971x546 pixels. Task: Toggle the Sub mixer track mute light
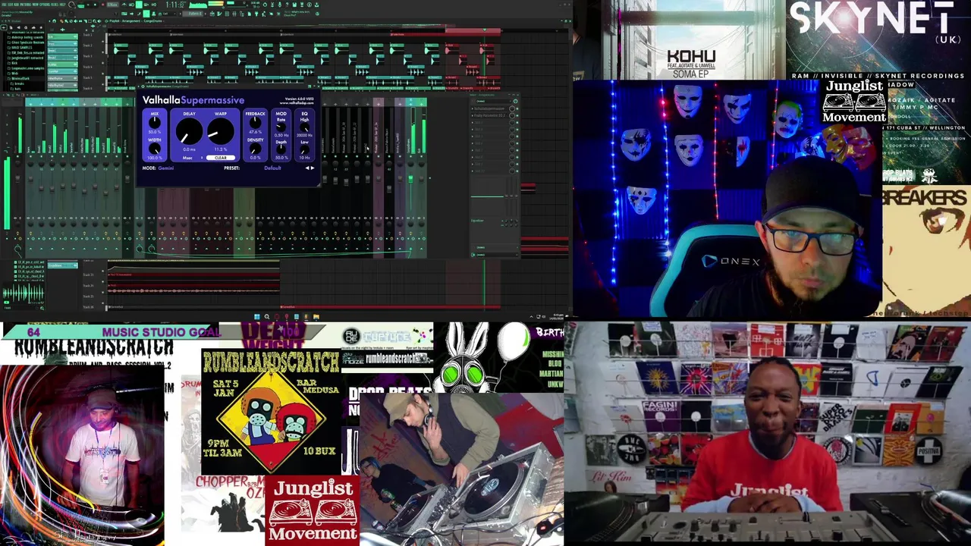tap(421, 156)
